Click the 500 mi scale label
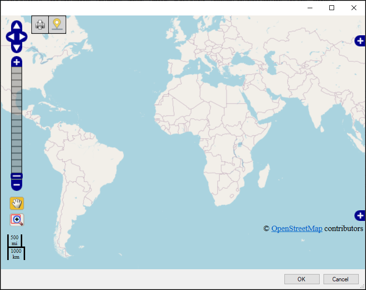Viewport: 366px width, 290px height. 14,240
